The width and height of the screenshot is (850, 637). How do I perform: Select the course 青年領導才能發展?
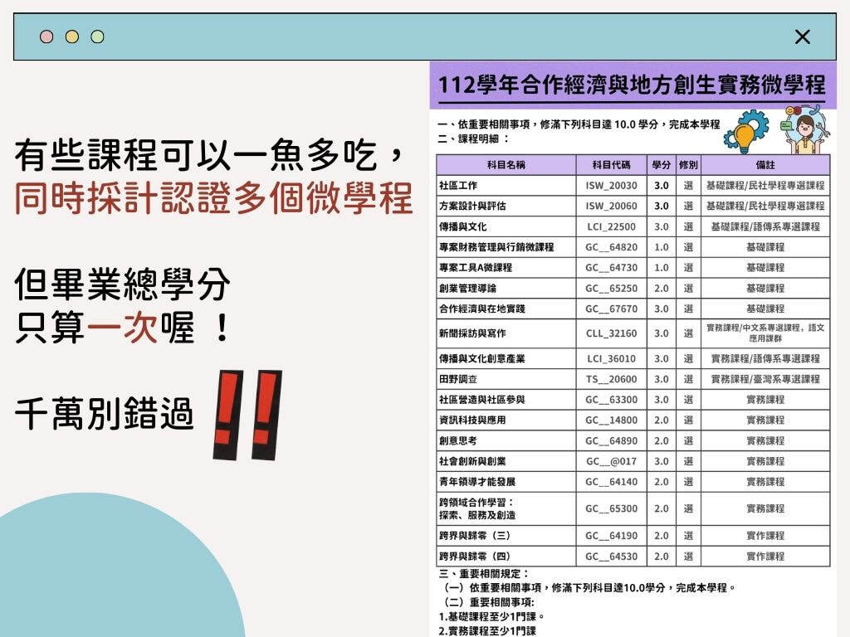[477, 483]
